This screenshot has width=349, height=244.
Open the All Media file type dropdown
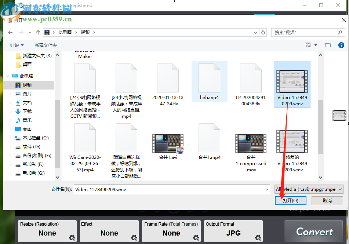[x=309, y=189]
